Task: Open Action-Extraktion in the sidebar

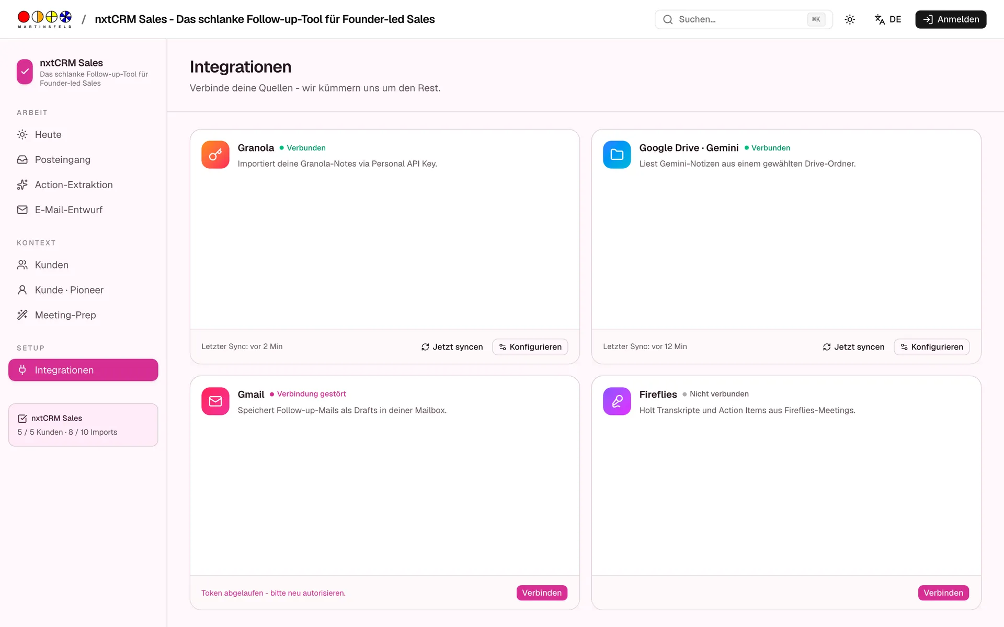Action: coord(83,185)
